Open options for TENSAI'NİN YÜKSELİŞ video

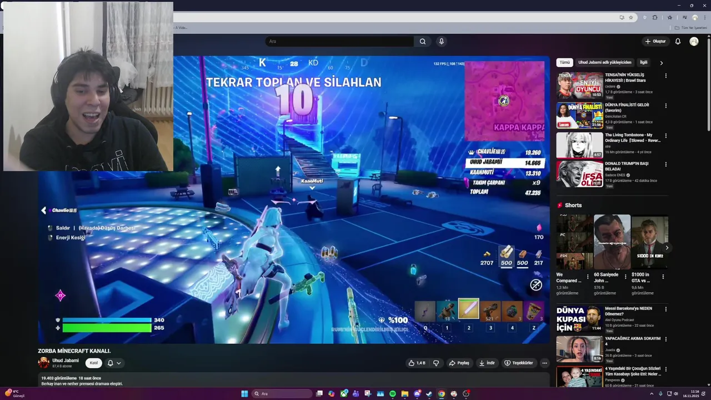[x=665, y=76]
